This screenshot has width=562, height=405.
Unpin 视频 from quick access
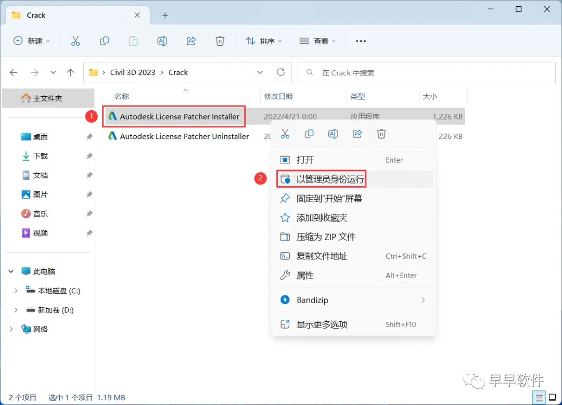coord(90,233)
